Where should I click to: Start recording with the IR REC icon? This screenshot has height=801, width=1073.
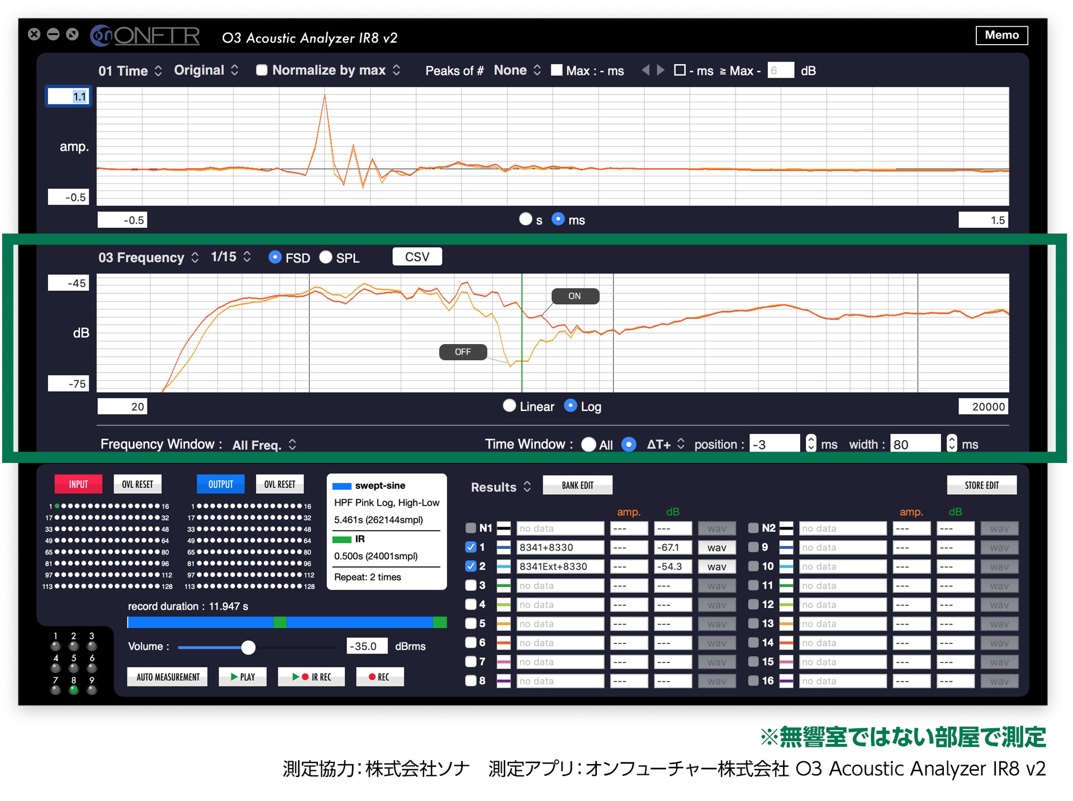click(311, 676)
